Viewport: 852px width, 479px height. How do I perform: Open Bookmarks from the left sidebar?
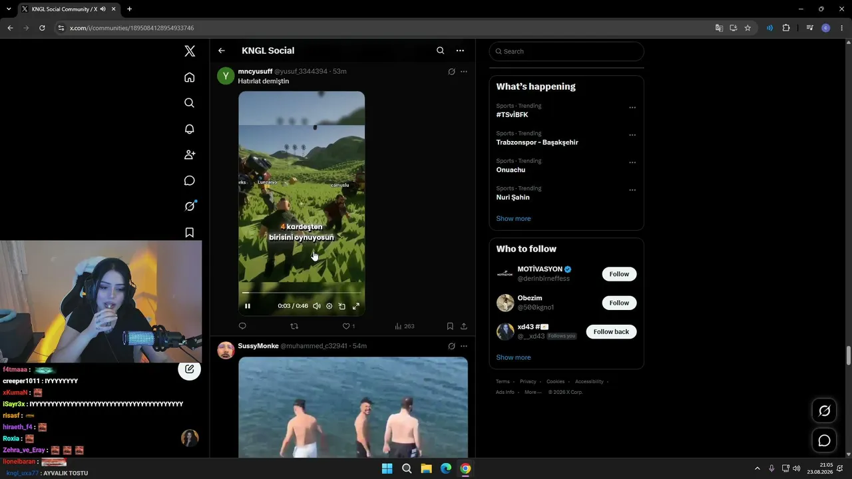tap(190, 232)
